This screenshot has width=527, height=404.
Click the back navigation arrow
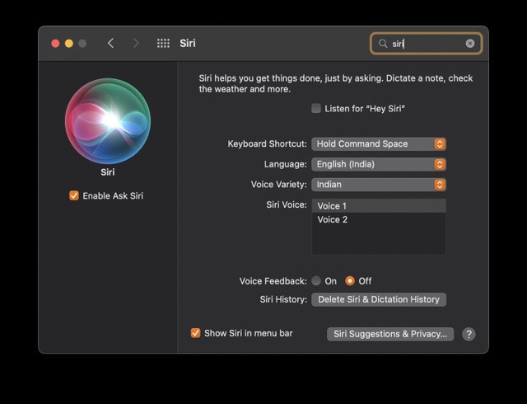point(110,44)
